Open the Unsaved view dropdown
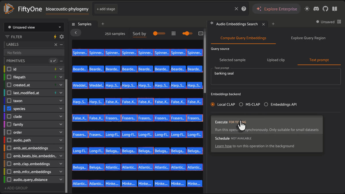Image resolution: width=345 pixels, height=194 pixels. 34,27
